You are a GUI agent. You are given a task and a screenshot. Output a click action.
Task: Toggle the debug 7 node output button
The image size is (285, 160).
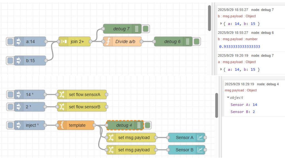(x=146, y=29)
